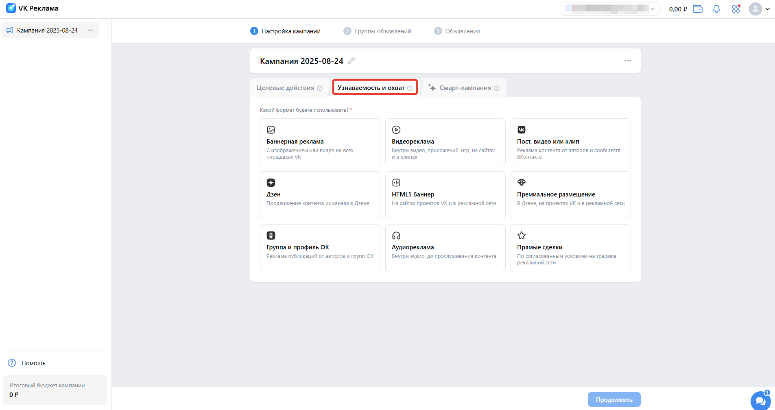Open the notifications bell
This screenshot has height=410, width=775.
coord(716,9)
